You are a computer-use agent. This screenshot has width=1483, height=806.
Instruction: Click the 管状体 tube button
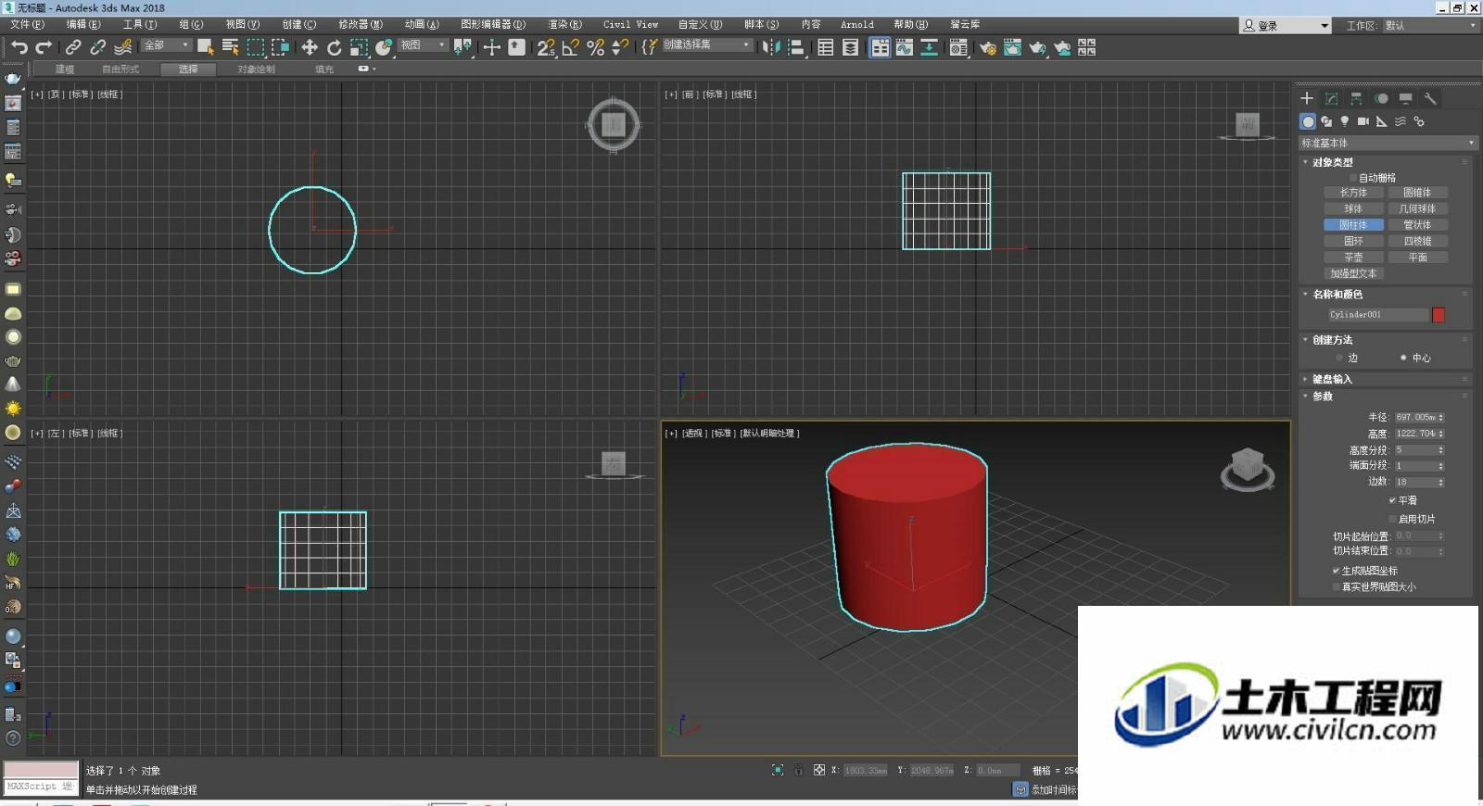pyautogui.click(x=1417, y=225)
